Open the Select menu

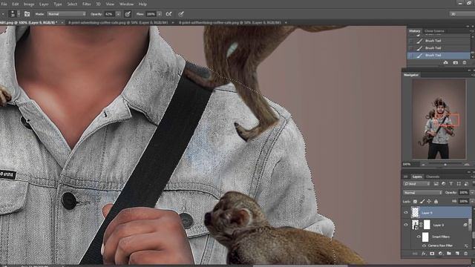[72, 4]
